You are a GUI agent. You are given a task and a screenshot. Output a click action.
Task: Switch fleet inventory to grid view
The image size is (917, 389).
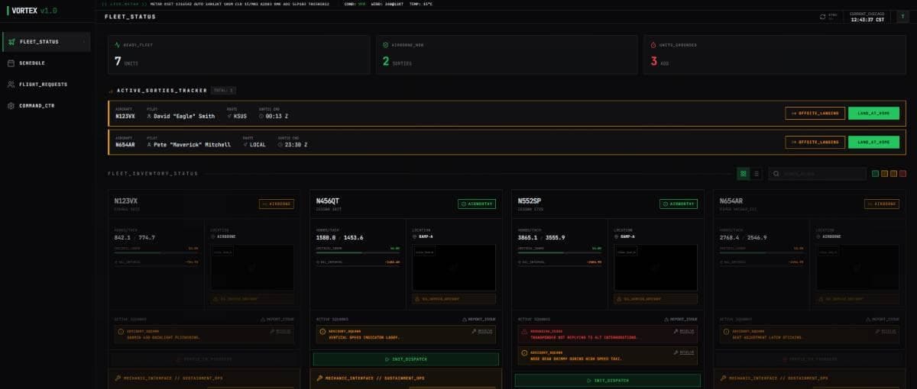click(743, 174)
